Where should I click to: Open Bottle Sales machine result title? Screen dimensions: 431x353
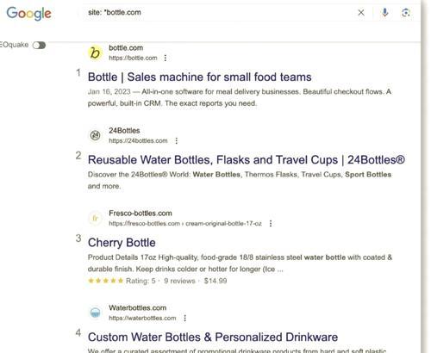199,77
